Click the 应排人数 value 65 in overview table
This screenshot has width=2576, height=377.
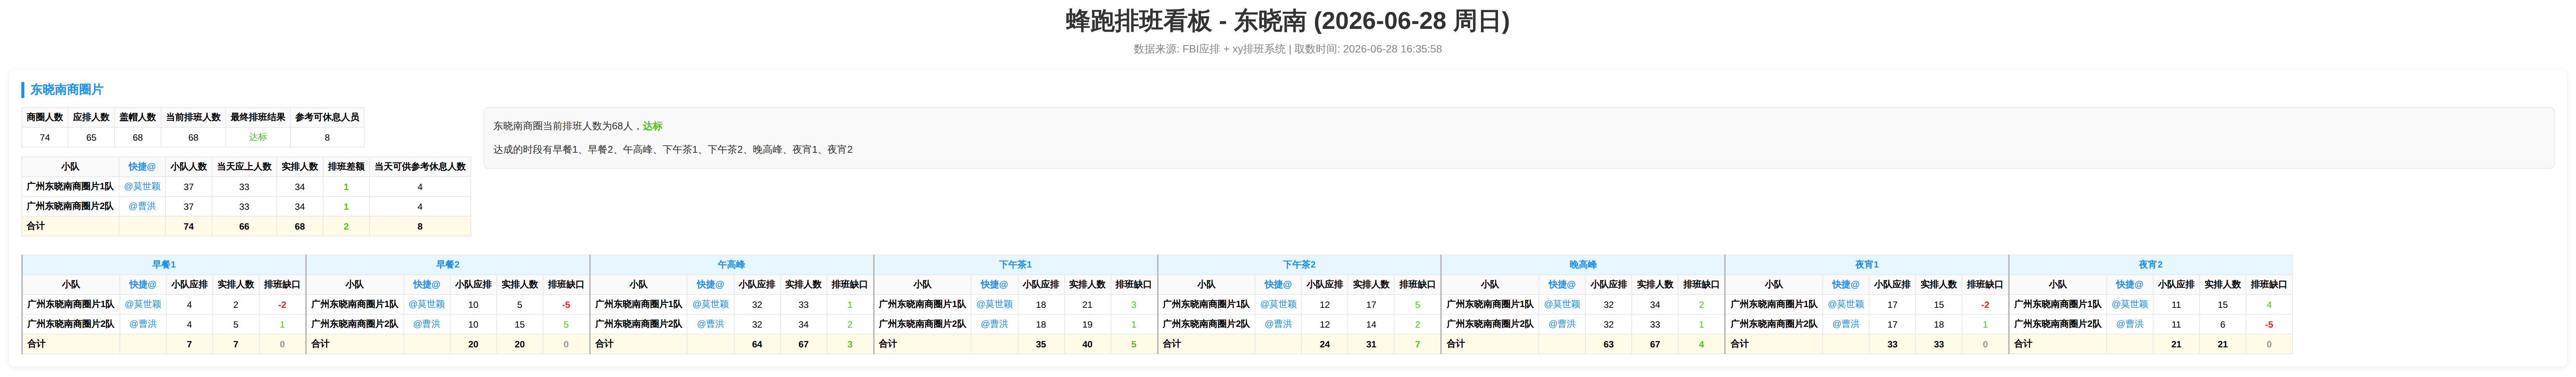pos(91,138)
